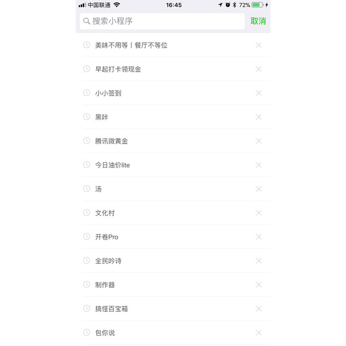Click the magnifier search icon
Image resolution: width=346 pixels, height=346 pixels.
coord(86,21)
